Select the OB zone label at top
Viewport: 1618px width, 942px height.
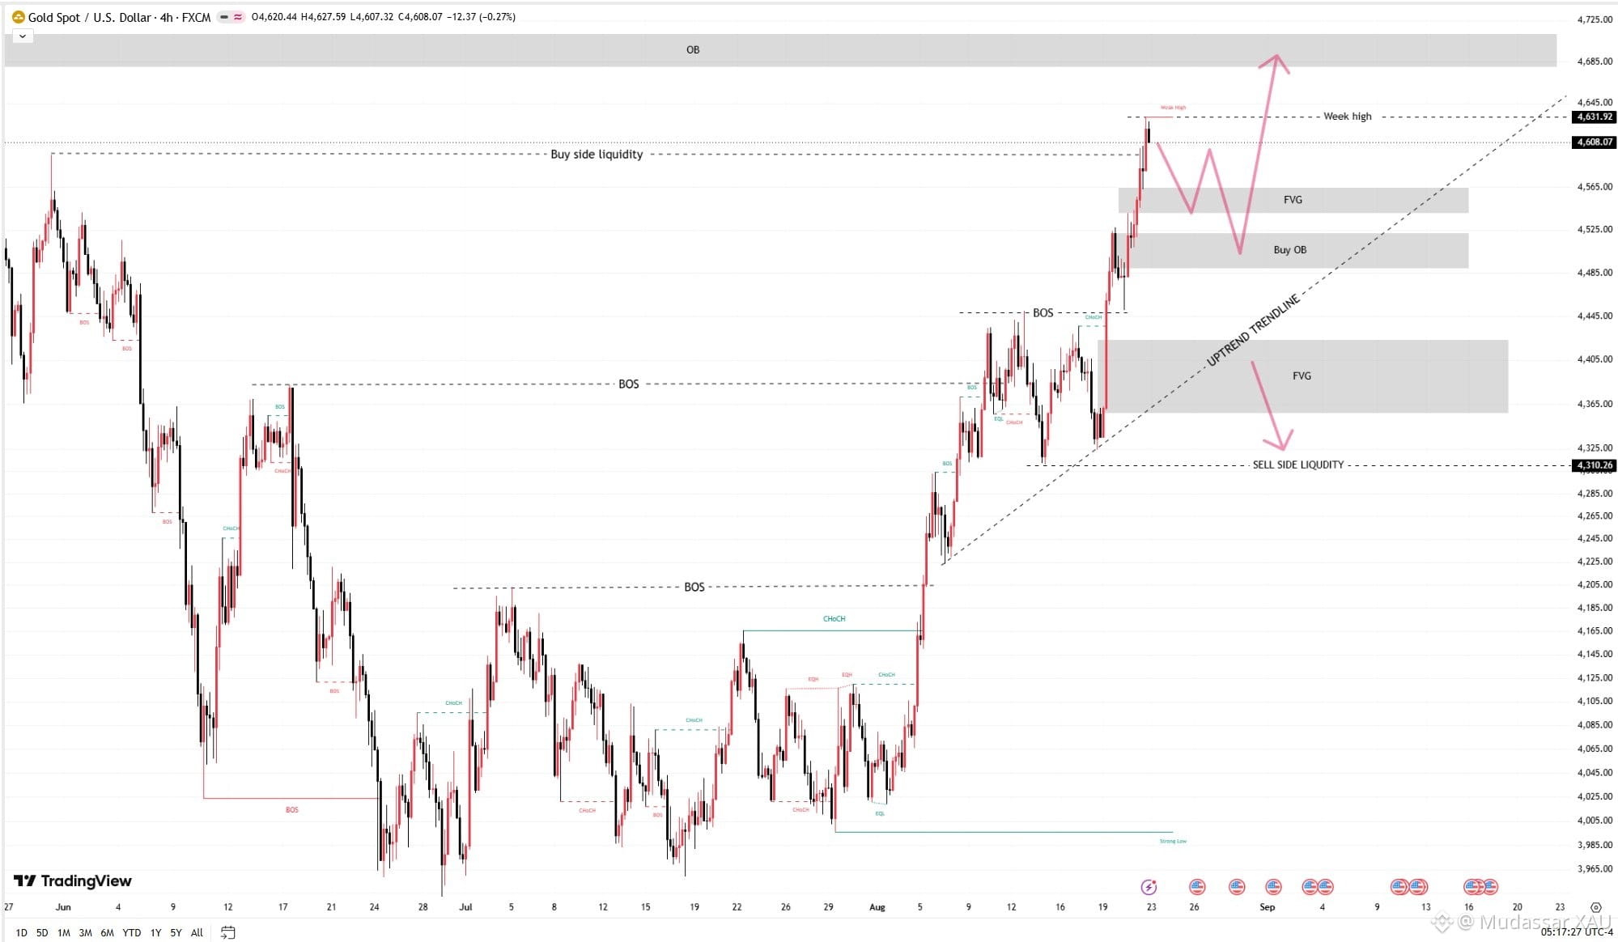693,49
